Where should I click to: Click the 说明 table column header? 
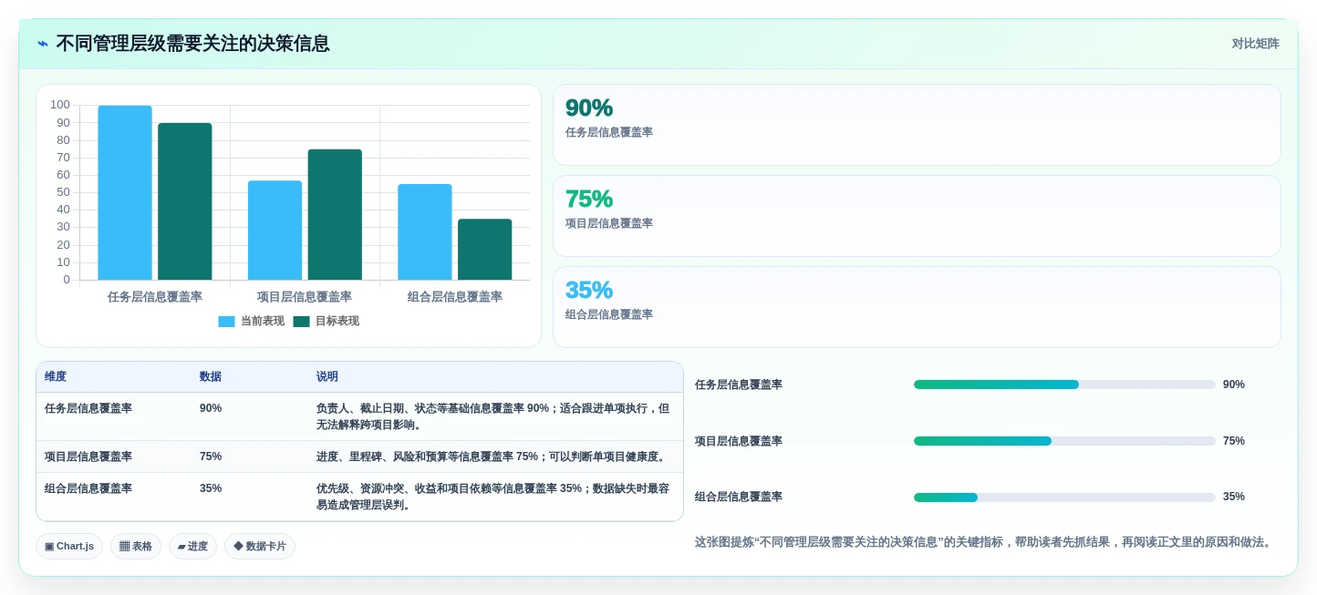[x=327, y=376]
